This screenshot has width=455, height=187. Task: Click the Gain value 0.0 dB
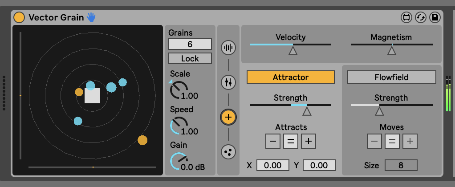click(193, 167)
